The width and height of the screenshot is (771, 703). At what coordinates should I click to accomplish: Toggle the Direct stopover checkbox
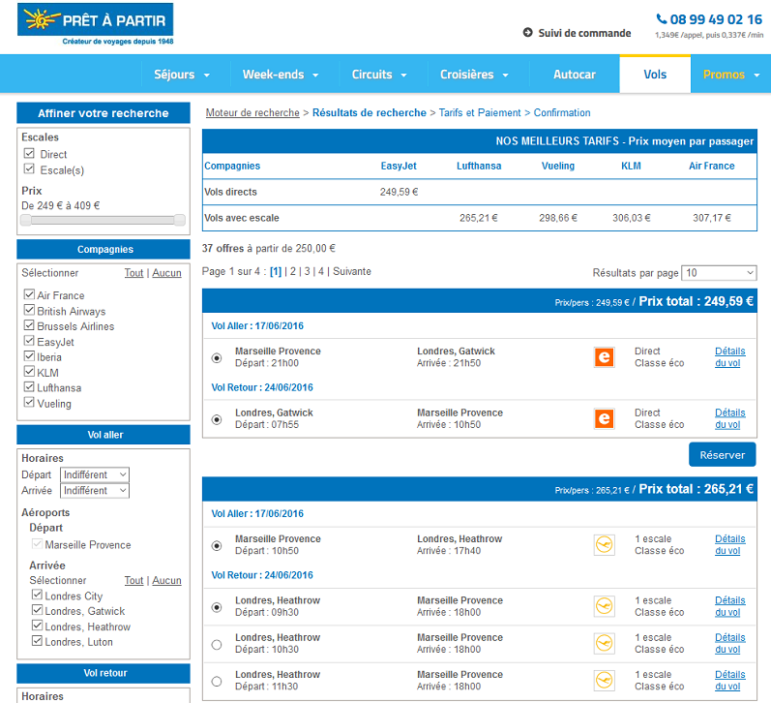pos(29,154)
